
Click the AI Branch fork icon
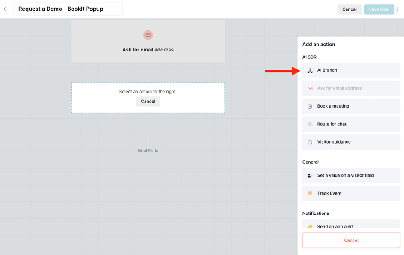(x=310, y=70)
